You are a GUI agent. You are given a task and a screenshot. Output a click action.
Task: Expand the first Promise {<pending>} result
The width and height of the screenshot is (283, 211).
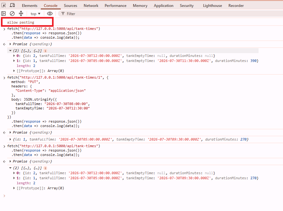(10, 44)
